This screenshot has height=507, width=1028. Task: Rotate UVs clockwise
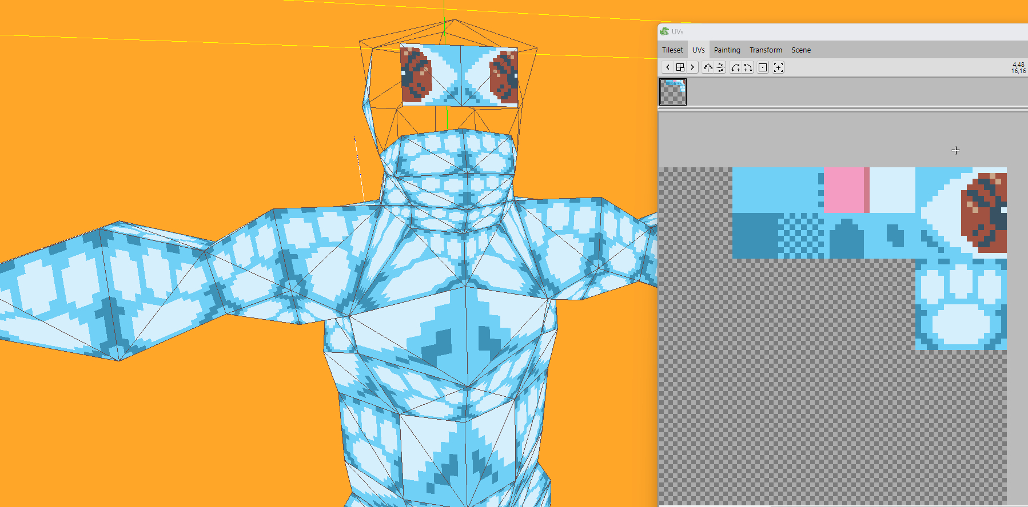(x=748, y=67)
